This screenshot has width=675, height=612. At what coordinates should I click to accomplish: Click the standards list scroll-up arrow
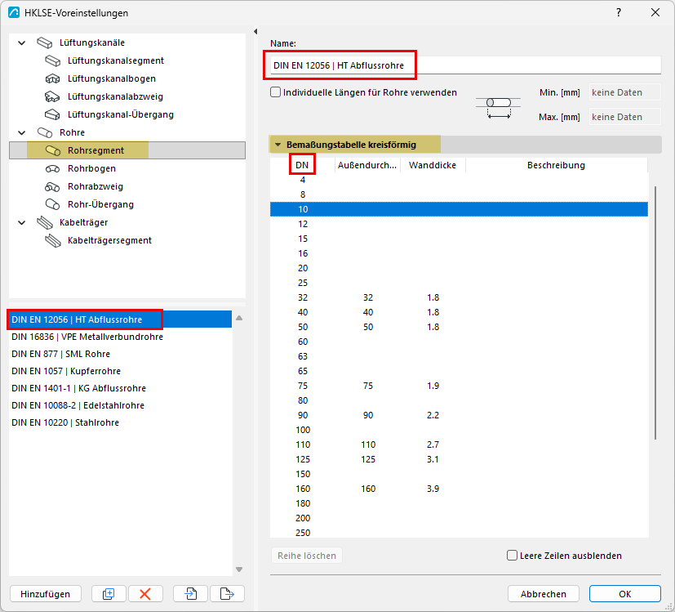pyautogui.click(x=239, y=318)
